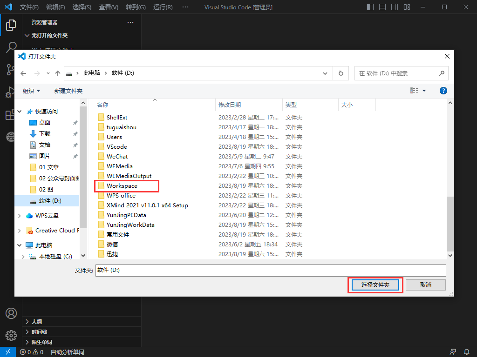Expand the 大纲 section
477x357 pixels.
click(82, 322)
